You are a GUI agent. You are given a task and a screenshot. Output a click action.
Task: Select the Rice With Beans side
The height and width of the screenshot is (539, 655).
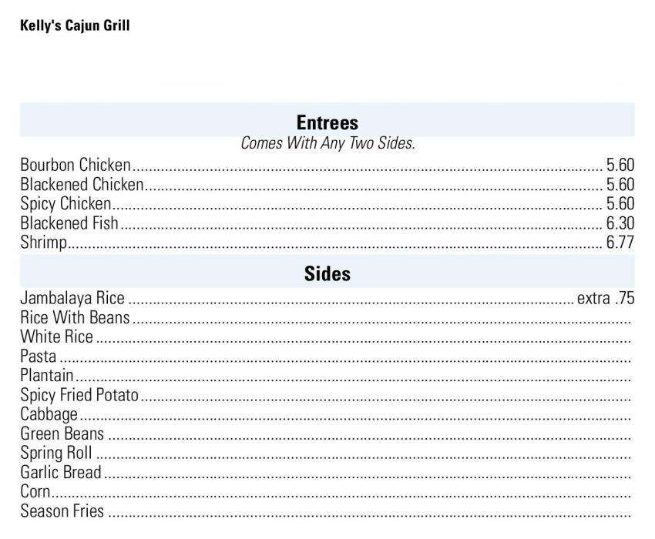click(75, 317)
